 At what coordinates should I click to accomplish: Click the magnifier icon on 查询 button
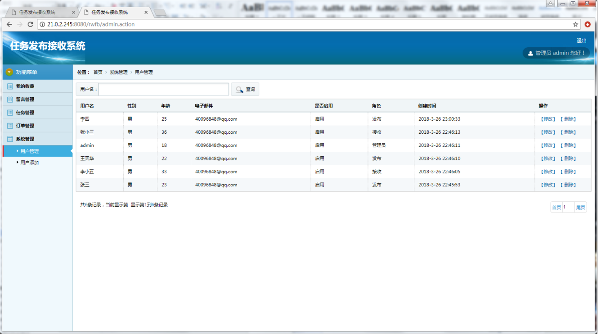click(239, 90)
